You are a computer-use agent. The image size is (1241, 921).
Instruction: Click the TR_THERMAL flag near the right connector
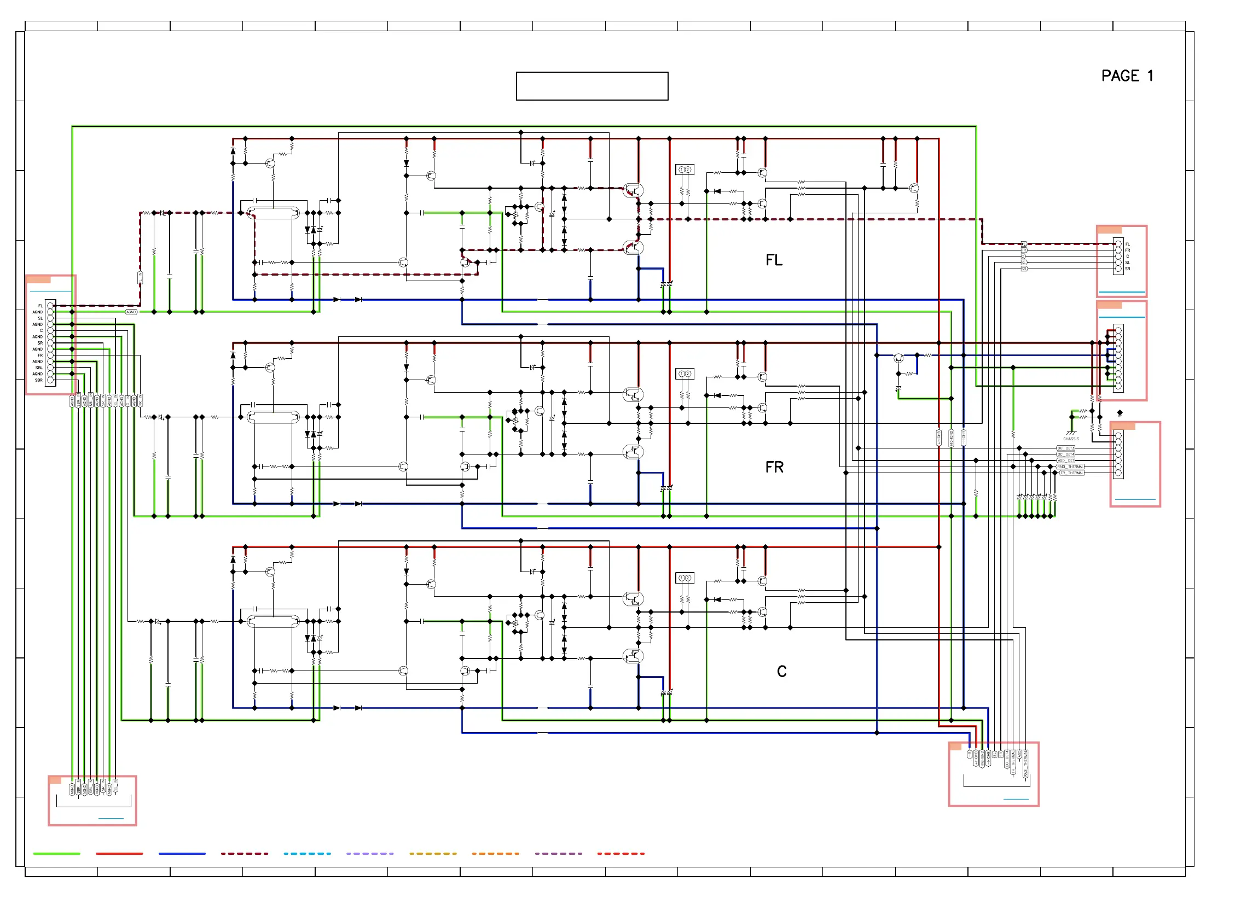1072,473
